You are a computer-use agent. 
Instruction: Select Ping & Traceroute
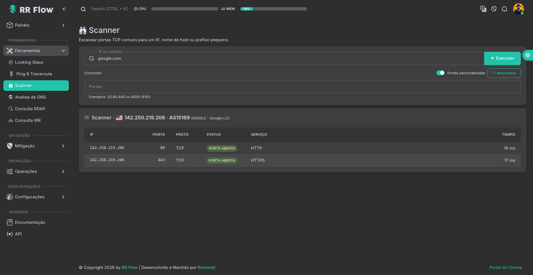pyautogui.click(x=34, y=74)
